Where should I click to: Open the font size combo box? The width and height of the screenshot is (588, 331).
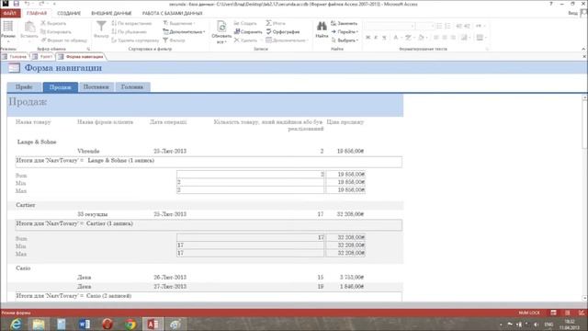[424, 26]
